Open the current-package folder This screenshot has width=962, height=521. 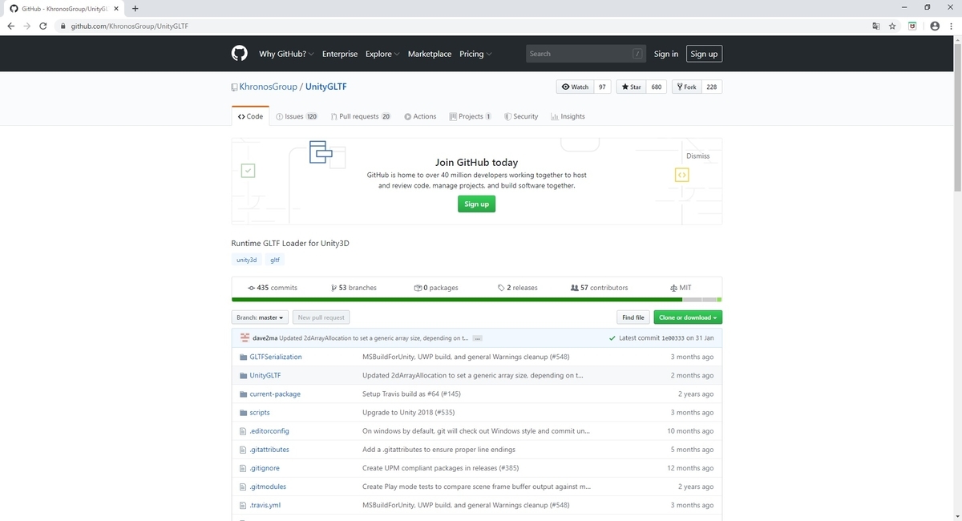275,394
